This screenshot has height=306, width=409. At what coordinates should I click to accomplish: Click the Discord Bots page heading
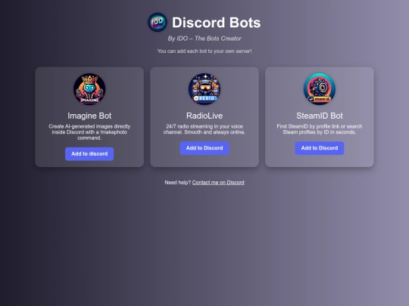(x=216, y=23)
